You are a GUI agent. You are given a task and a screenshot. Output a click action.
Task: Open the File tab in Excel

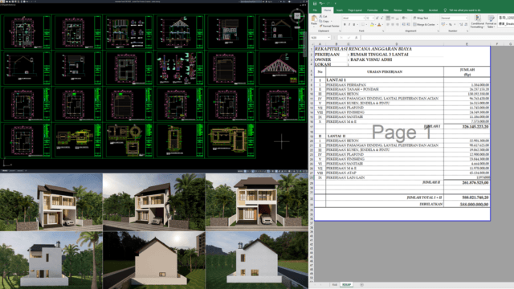(x=315, y=10)
